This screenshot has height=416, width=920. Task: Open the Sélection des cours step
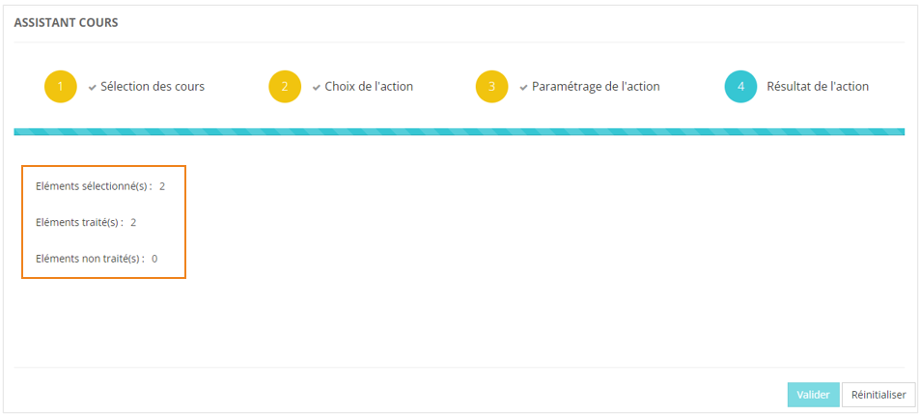tap(153, 87)
